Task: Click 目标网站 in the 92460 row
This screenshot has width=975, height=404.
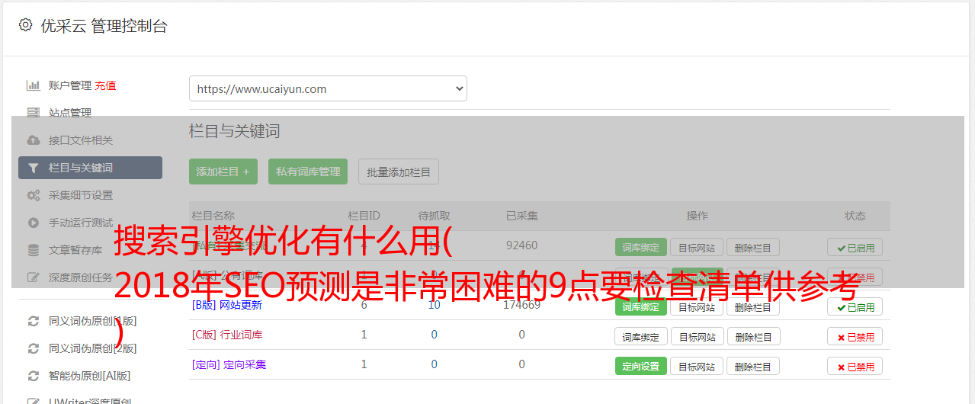Action: [x=697, y=247]
